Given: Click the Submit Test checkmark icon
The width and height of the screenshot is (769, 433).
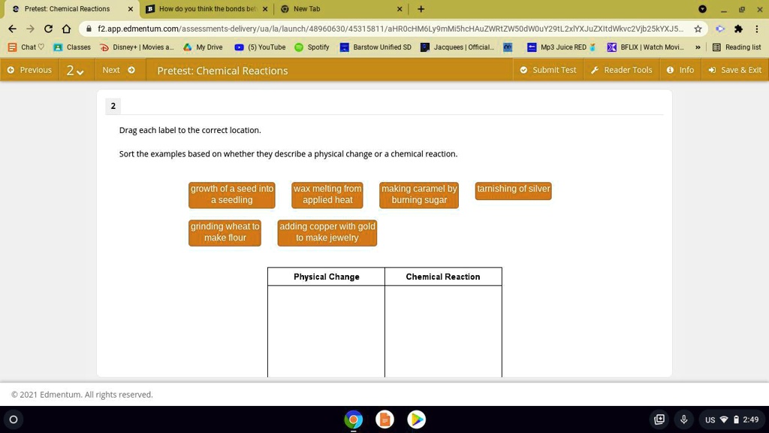Looking at the screenshot, I should (526, 69).
